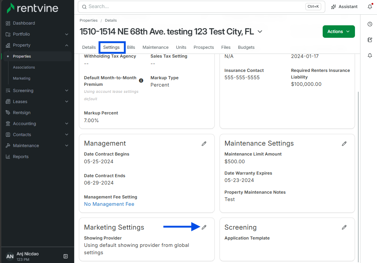Click the Portfolio folder icon
Image resolution: width=377 pixels, height=263 pixels.
pyautogui.click(x=8, y=34)
